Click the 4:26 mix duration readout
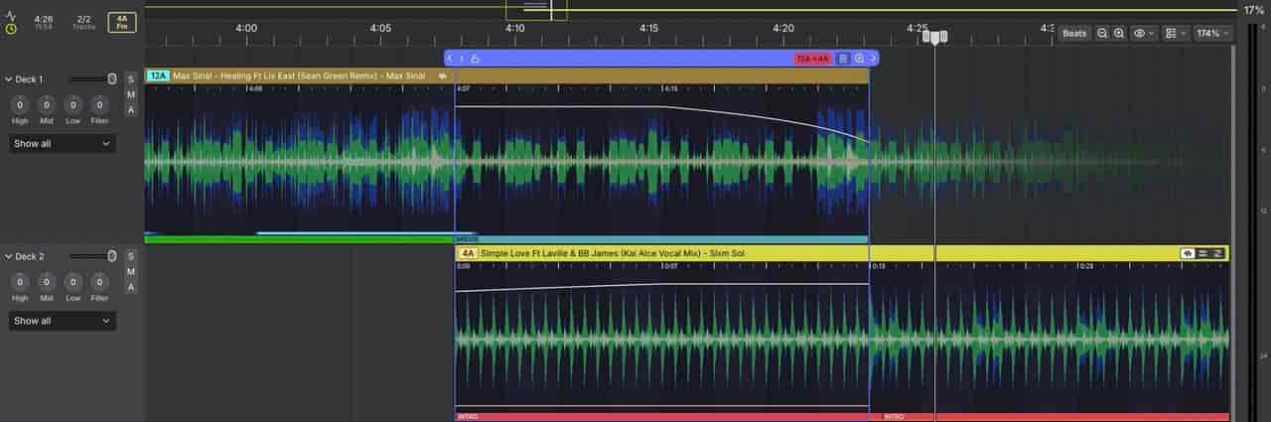Screen dimensions: 1271x422 coord(44,19)
